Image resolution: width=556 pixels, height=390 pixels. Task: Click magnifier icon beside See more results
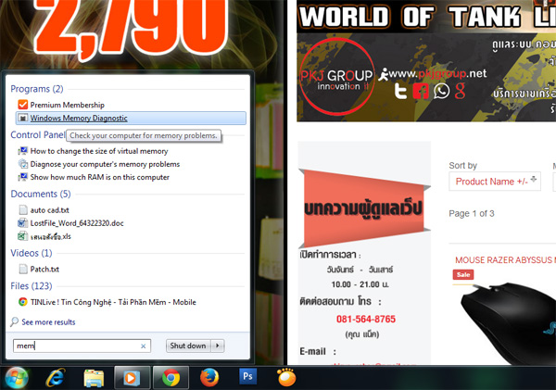[14, 322]
